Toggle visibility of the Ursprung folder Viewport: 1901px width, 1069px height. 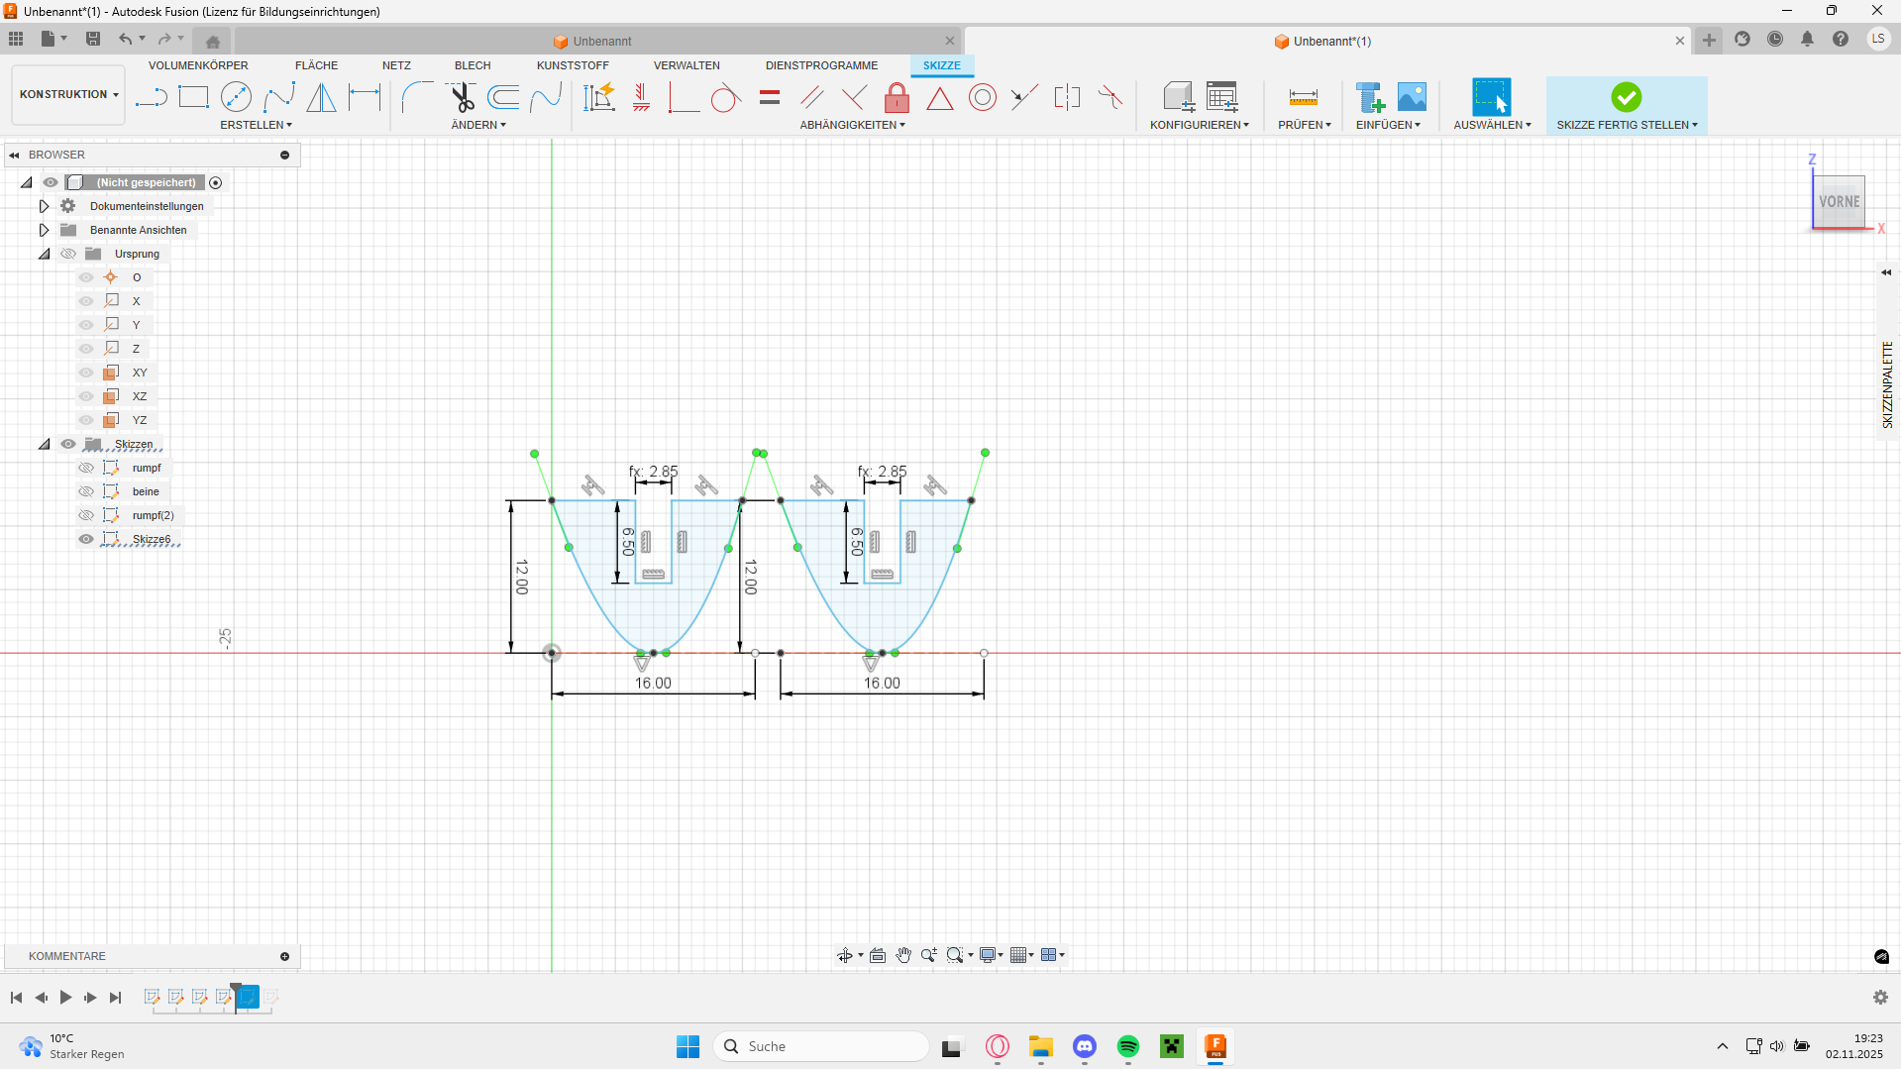[x=68, y=254]
